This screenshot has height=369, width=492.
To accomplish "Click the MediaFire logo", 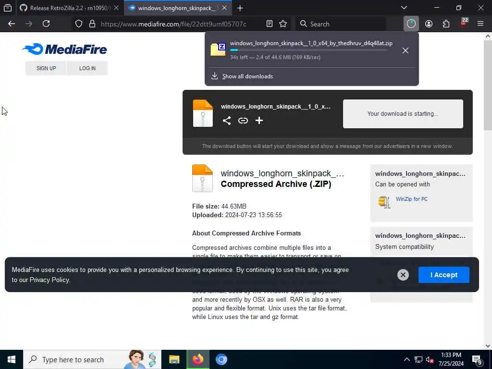I will 65,49.
